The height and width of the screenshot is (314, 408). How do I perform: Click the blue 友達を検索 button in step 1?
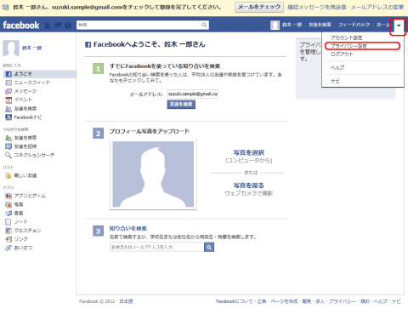click(181, 105)
